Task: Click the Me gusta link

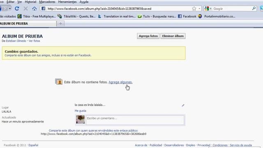Action: [x=81, y=111]
